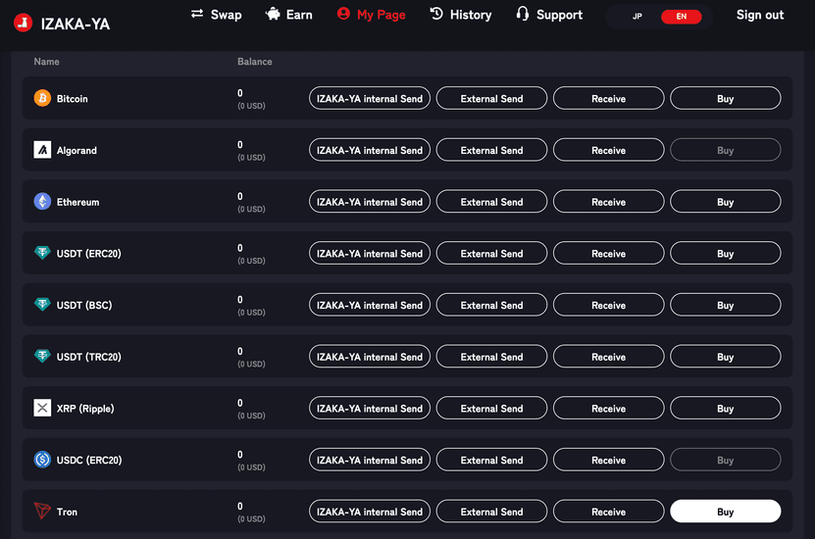Click Bitcoin External Send button
The height and width of the screenshot is (539, 815).
coord(491,98)
